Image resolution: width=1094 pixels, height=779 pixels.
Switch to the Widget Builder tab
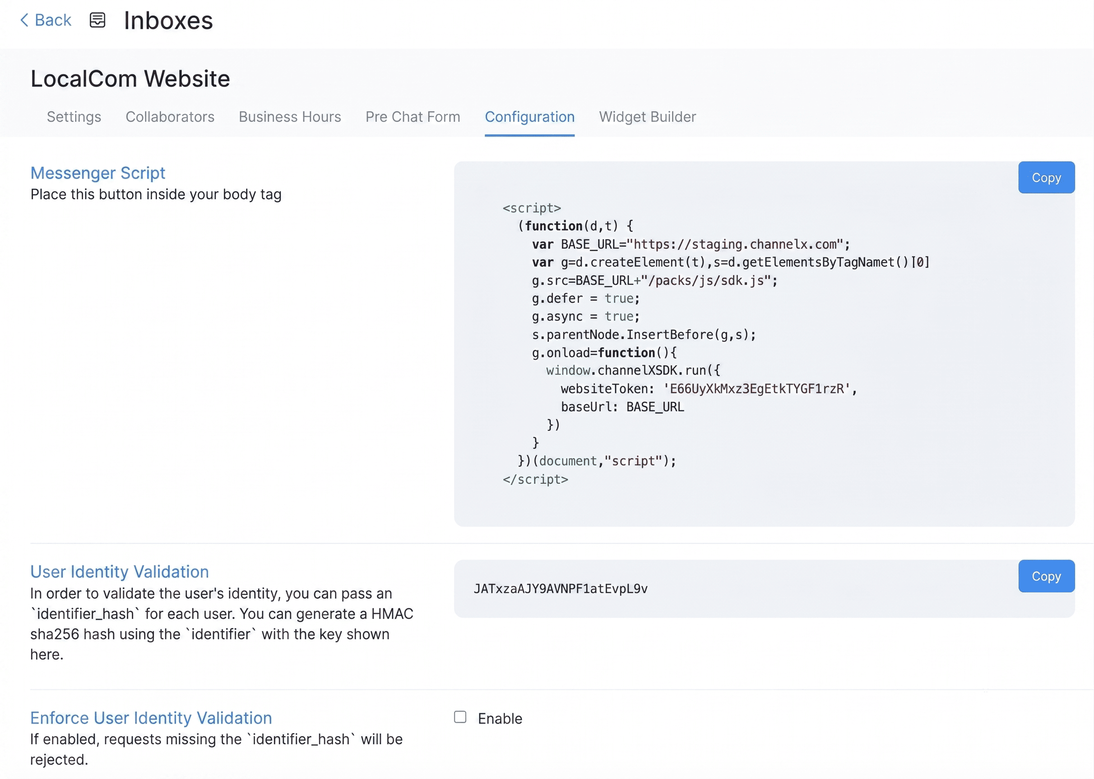[647, 117]
